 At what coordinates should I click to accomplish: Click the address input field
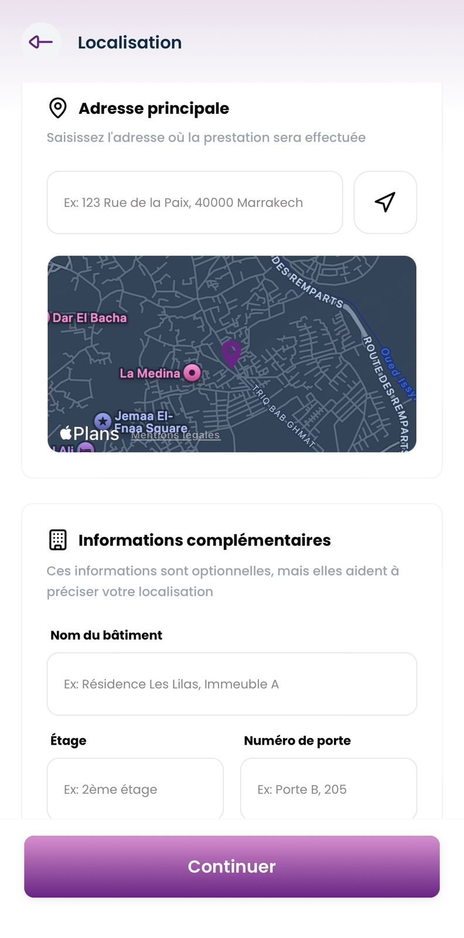195,202
